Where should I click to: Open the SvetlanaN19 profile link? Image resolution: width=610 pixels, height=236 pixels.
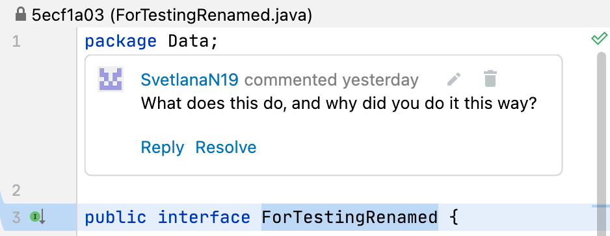click(x=189, y=80)
